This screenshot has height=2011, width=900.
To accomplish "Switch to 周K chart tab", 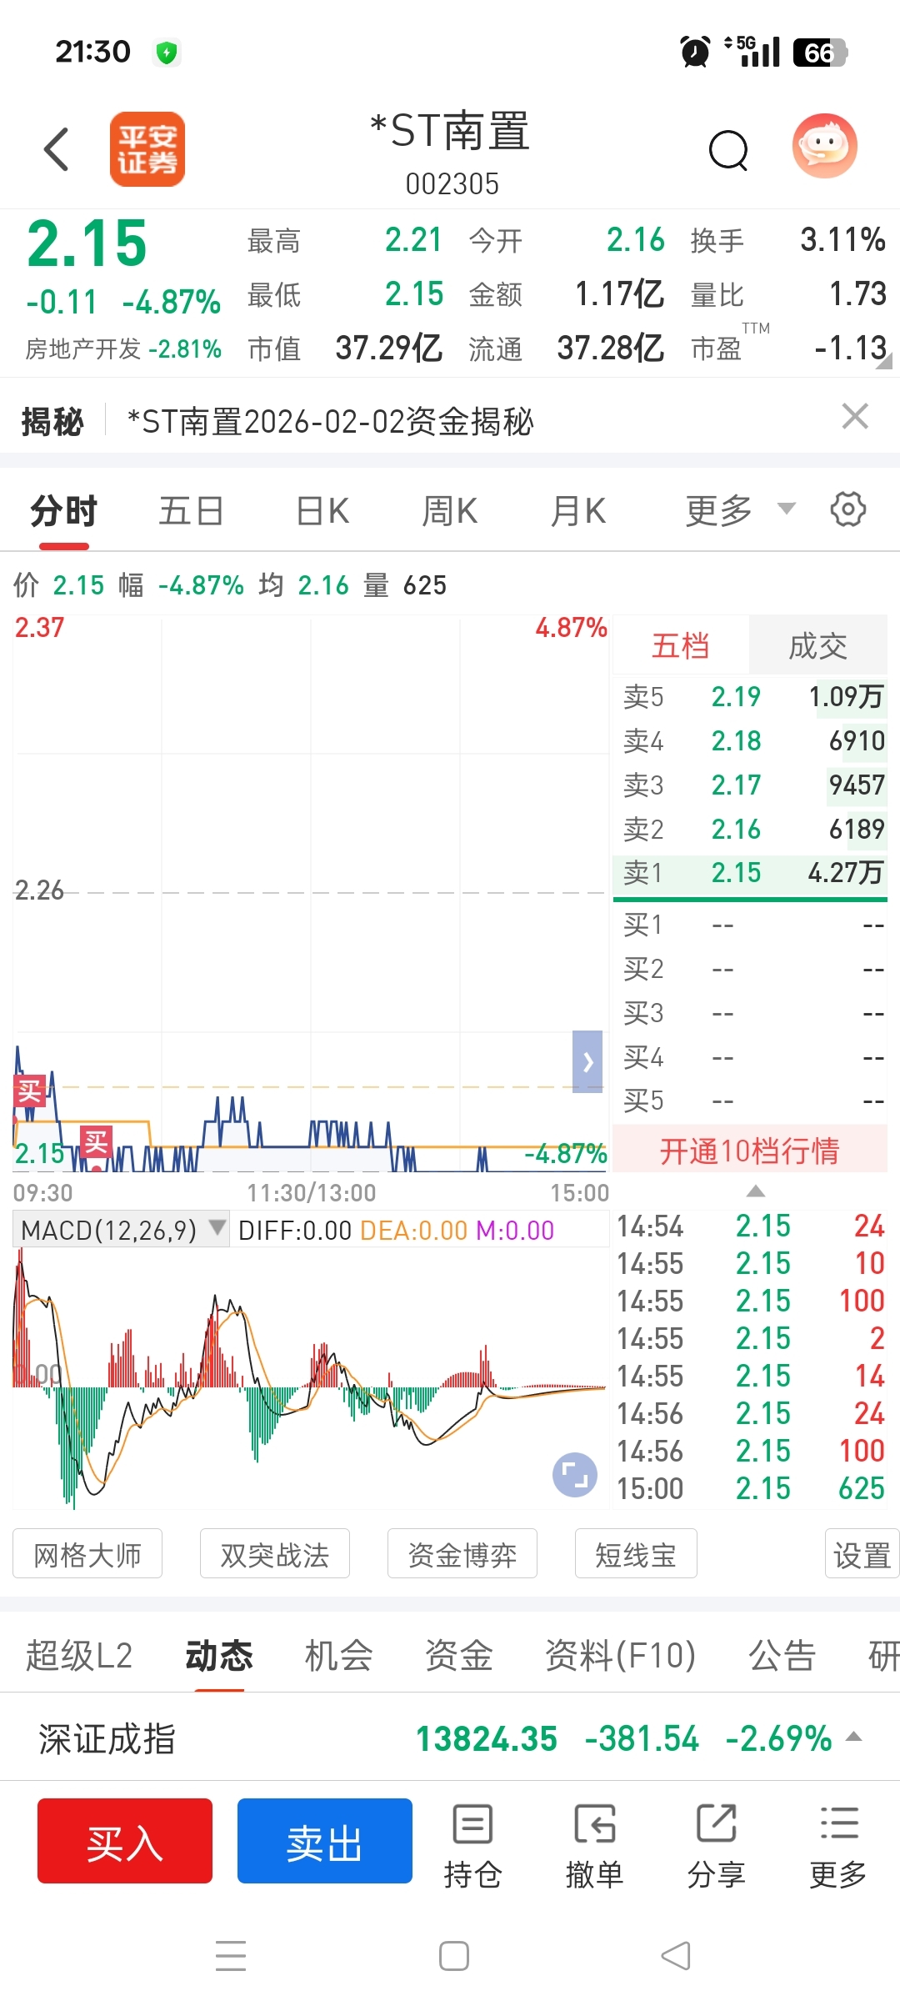I will [449, 510].
